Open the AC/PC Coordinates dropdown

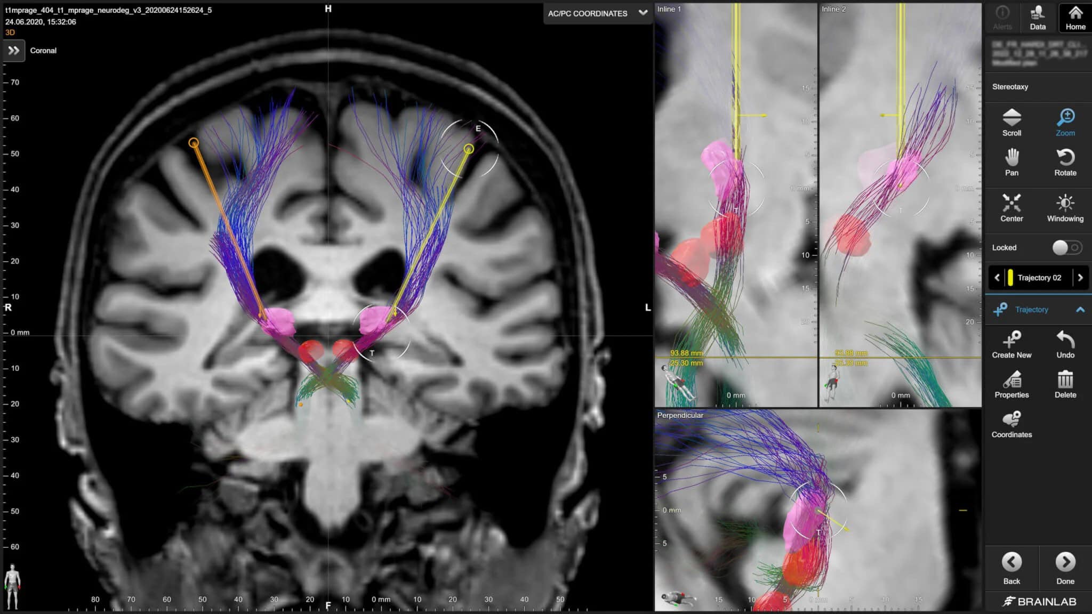click(x=597, y=14)
